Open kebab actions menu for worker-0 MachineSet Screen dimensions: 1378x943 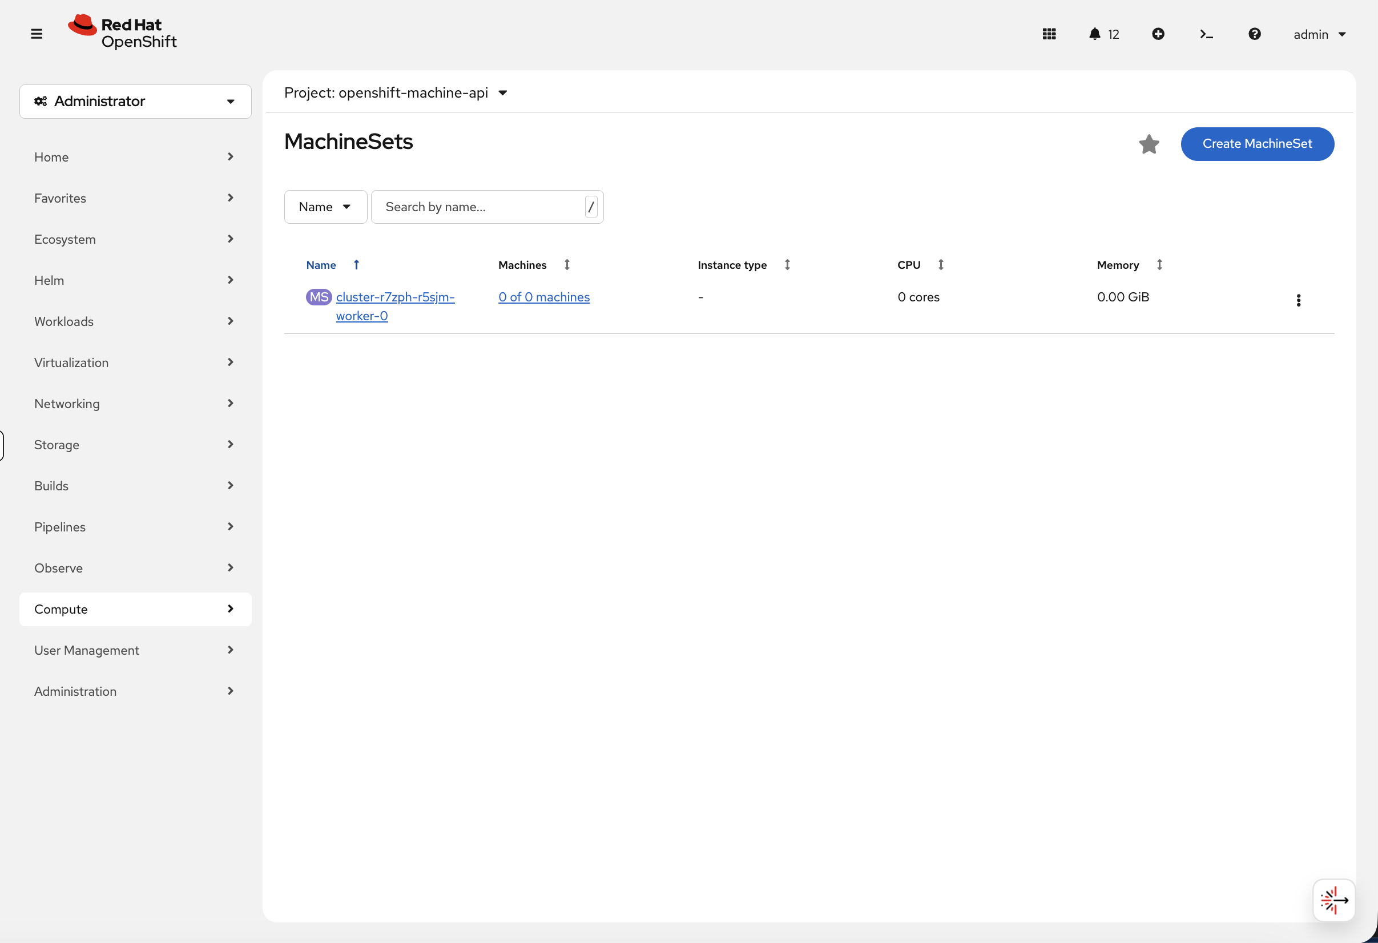[1298, 300]
